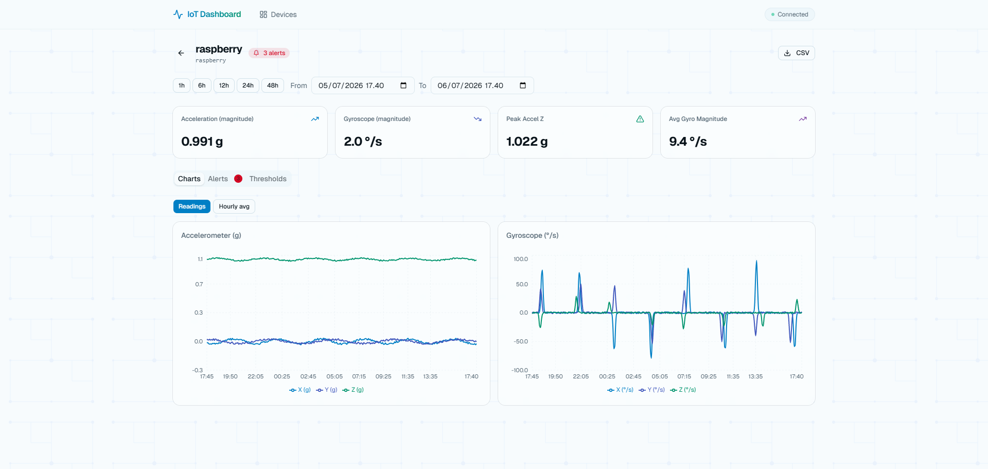Toggle Y (g) series in accelerometer legend
988x469 pixels.
click(327, 390)
